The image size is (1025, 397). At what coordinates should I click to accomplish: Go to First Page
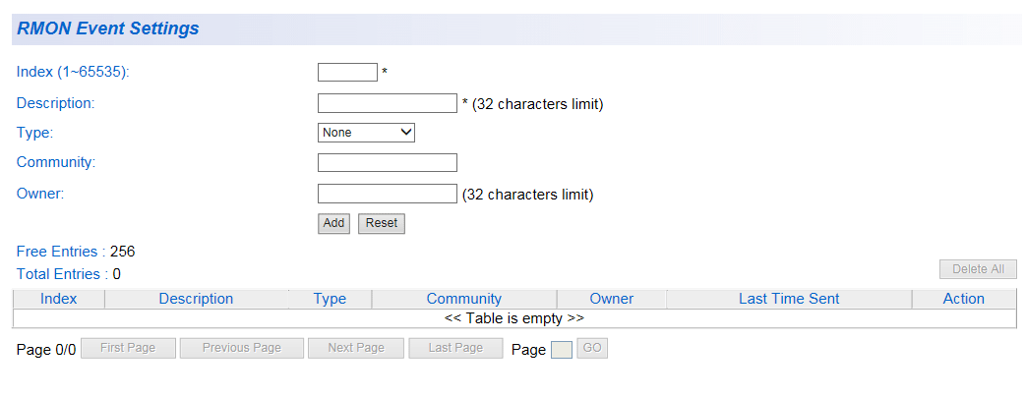126,348
